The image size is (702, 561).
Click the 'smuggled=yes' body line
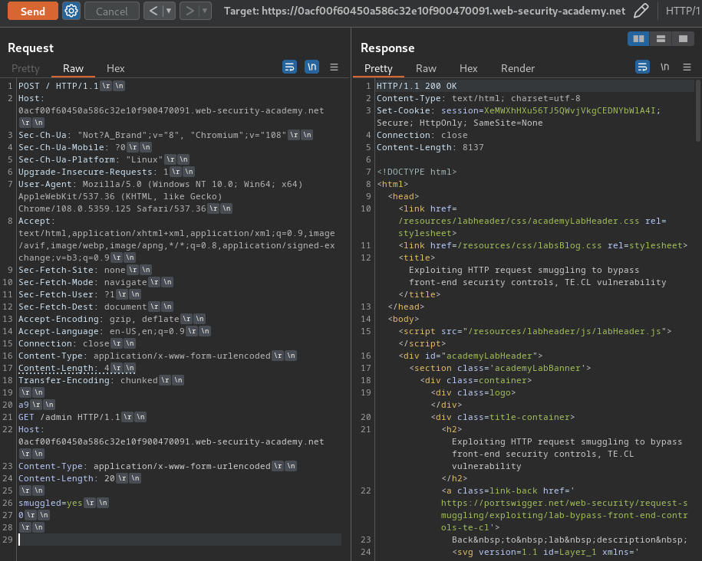tap(50, 503)
